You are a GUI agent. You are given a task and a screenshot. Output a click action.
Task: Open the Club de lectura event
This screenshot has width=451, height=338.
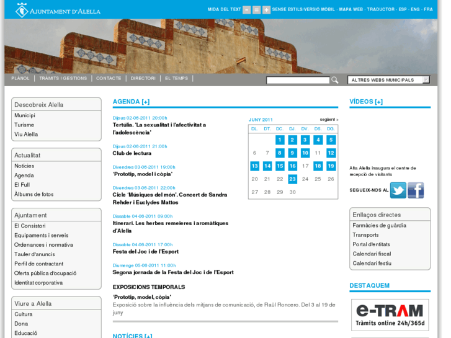(132, 153)
